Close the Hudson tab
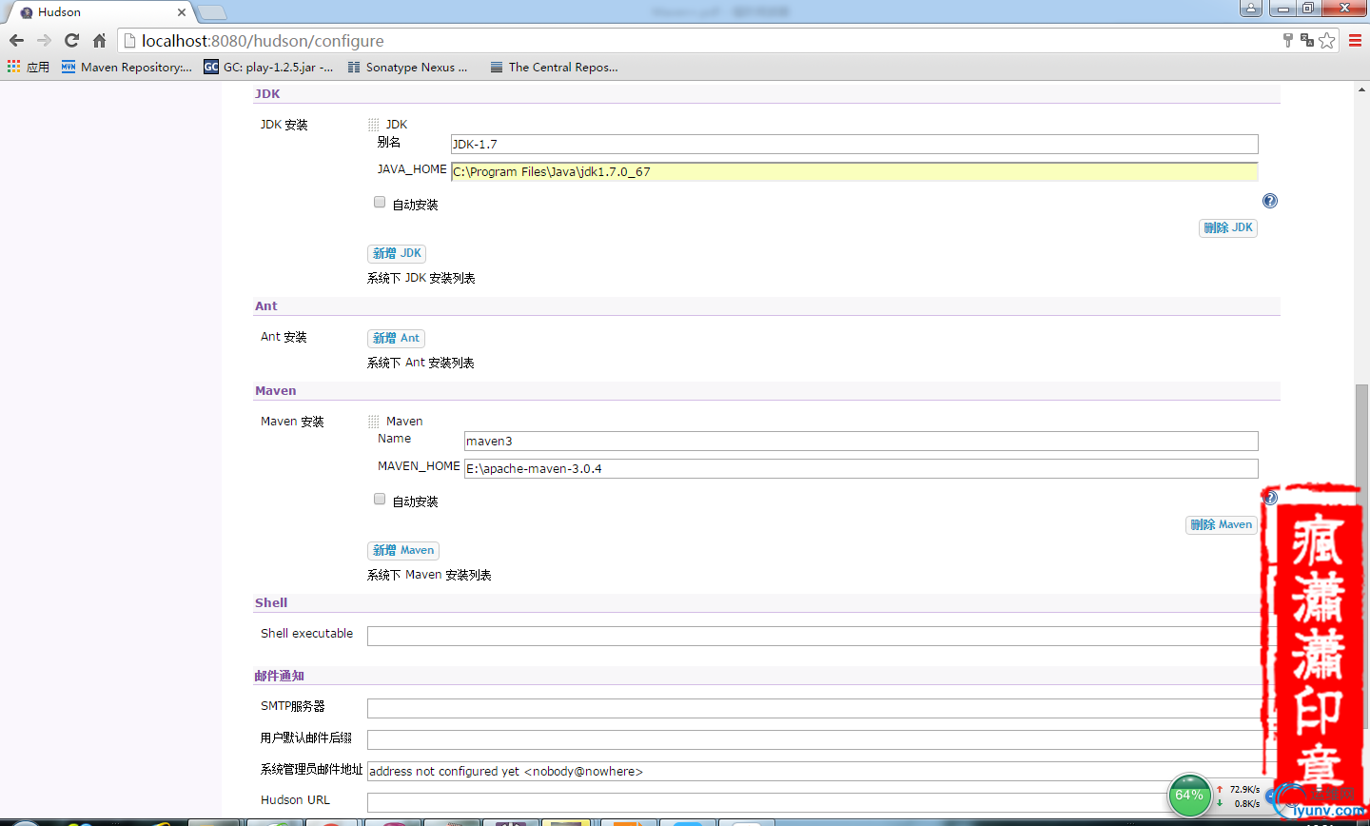The image size is (1370, 826). (182, 12)
